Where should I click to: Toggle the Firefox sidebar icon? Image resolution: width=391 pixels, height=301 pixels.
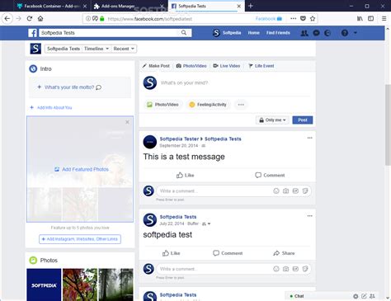[x=370, y=18]
